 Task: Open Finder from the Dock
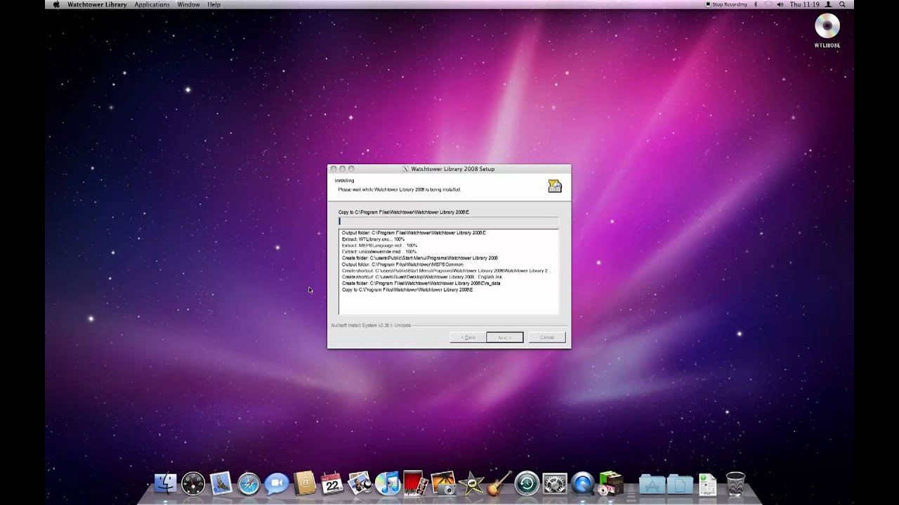click(166, 483)
